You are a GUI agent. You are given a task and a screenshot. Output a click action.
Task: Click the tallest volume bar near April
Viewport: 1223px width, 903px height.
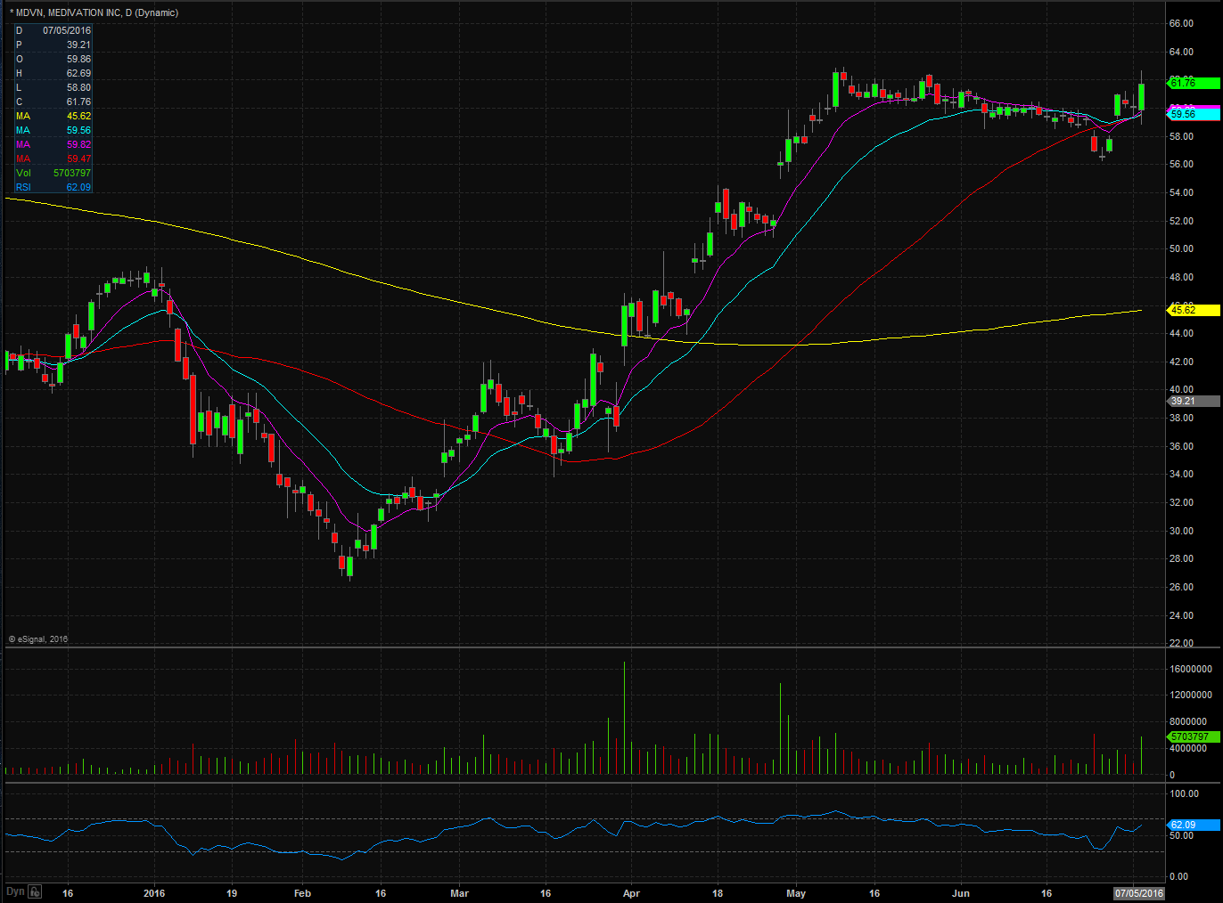click(x=624, y=718)
